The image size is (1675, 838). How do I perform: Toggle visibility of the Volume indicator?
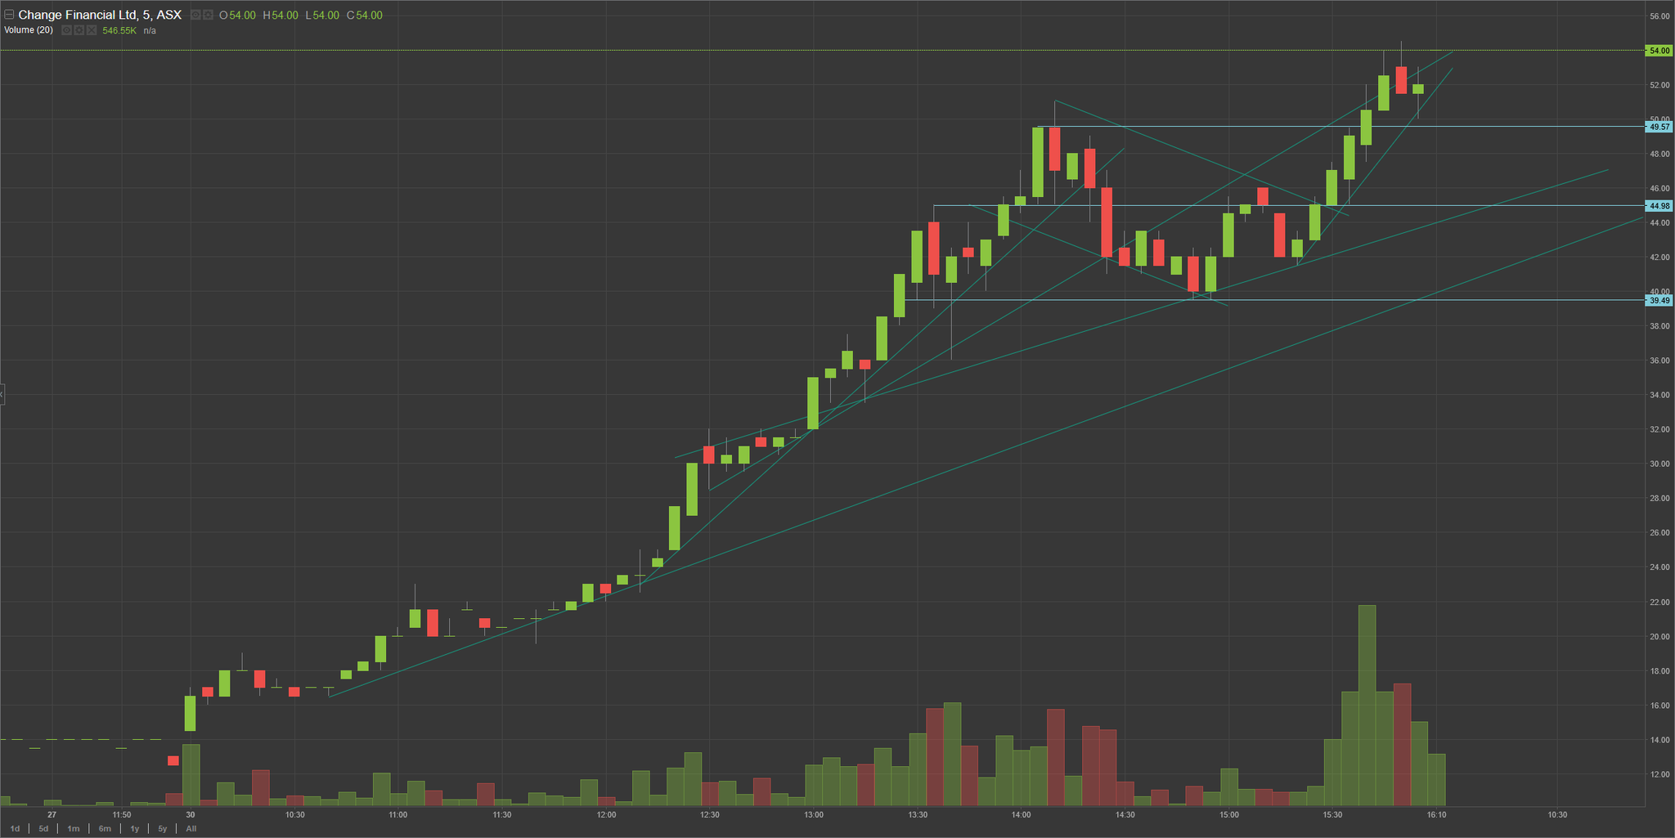click(67, 30)
